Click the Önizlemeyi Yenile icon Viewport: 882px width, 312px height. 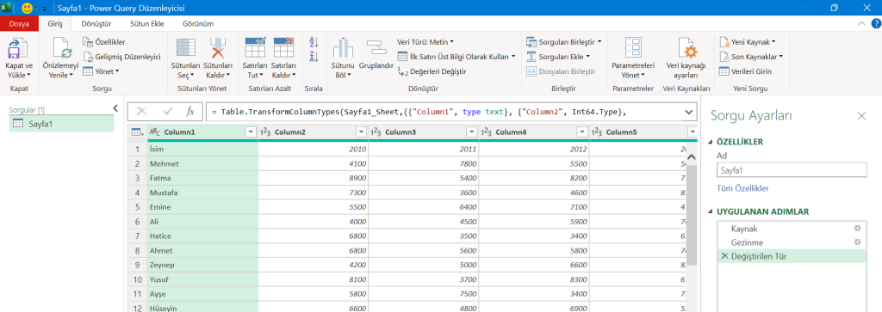(62, 49)
